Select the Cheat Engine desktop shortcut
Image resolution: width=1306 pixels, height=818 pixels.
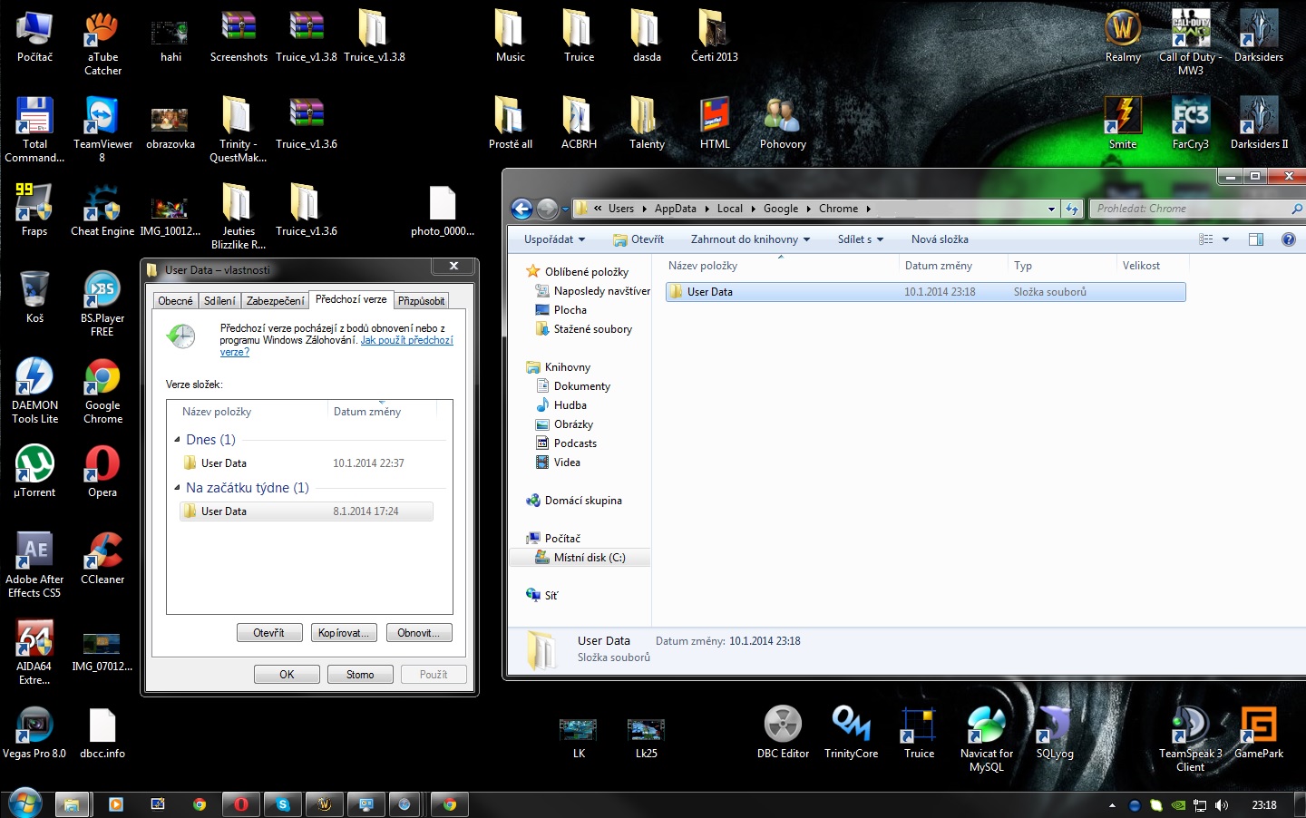102,210
